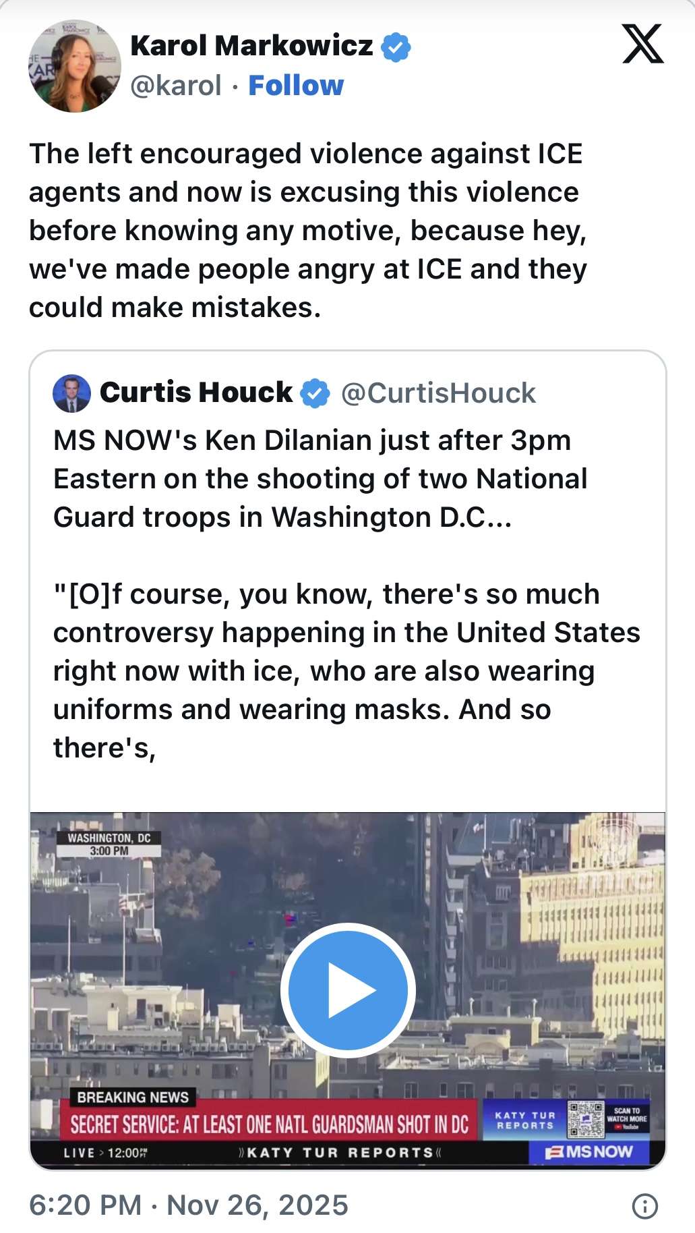The height and width of the screenshot is (1233, 695).
Task: Click the QR code in video
Action: click(585, 1120)
